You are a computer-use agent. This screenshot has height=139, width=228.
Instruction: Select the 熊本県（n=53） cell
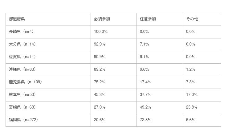tap(22, 95)
